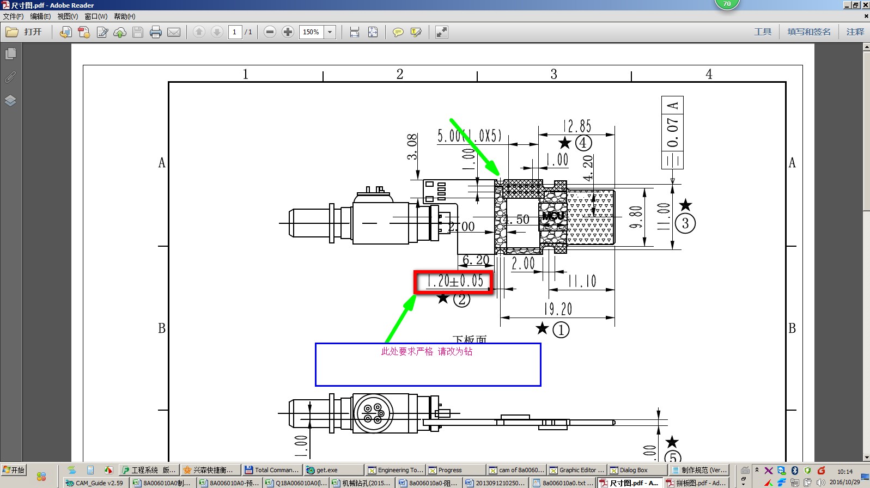
Task: Open the File (文件) menu
Action: (13, 16)
